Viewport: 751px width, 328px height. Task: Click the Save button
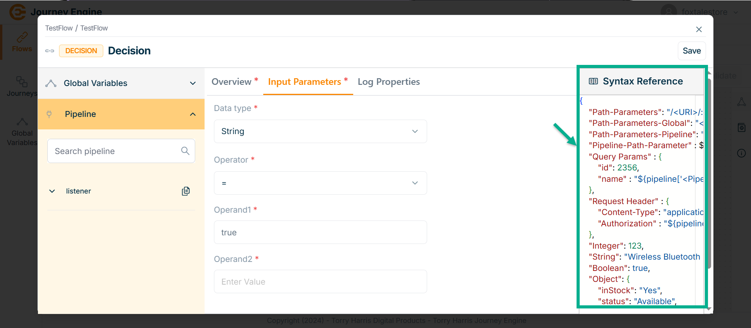(x=691, y=51)
